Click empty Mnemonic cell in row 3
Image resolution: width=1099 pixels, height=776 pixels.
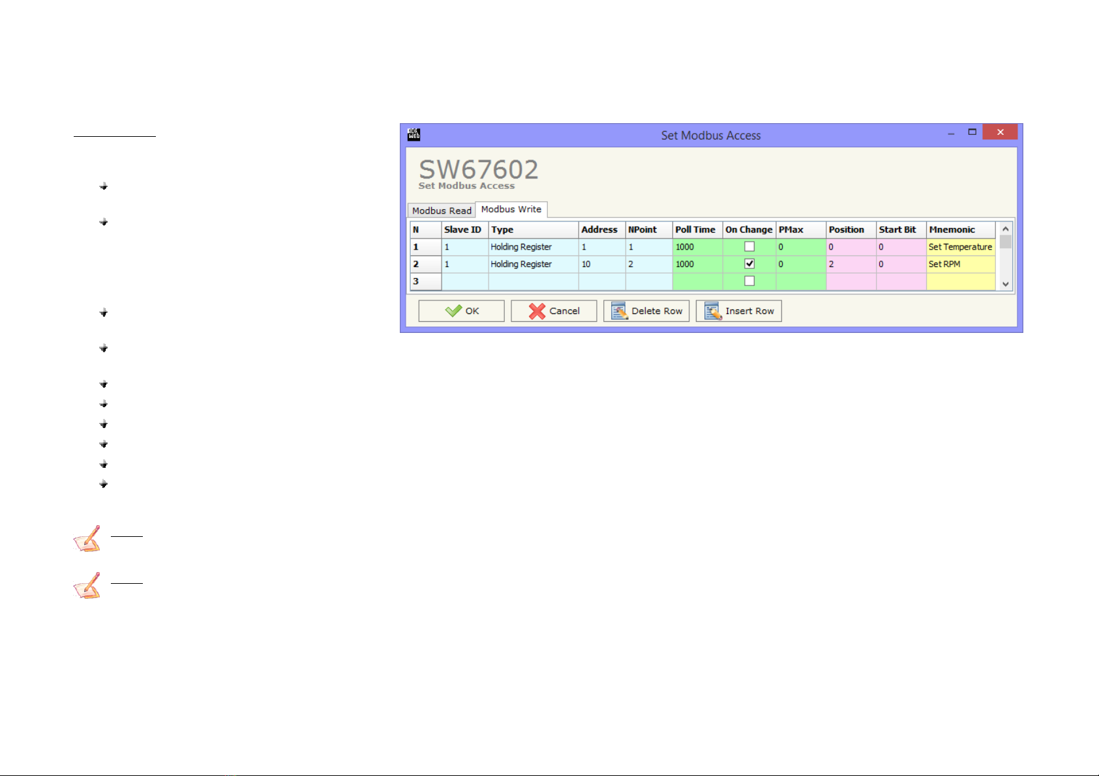click(x=961, y=281)
